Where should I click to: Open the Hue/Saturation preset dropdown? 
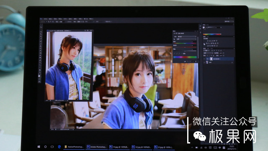point(187,36)
